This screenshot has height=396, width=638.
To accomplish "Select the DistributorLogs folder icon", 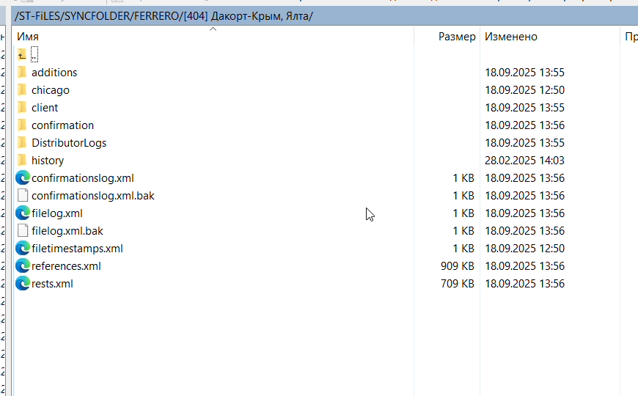I will click(22, 142).
